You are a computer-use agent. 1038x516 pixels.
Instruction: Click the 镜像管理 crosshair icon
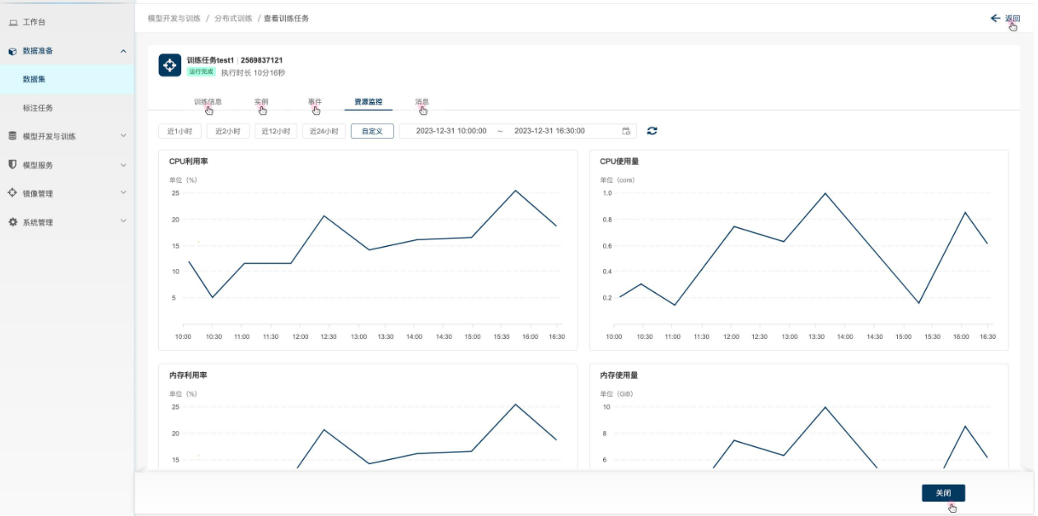13,193
